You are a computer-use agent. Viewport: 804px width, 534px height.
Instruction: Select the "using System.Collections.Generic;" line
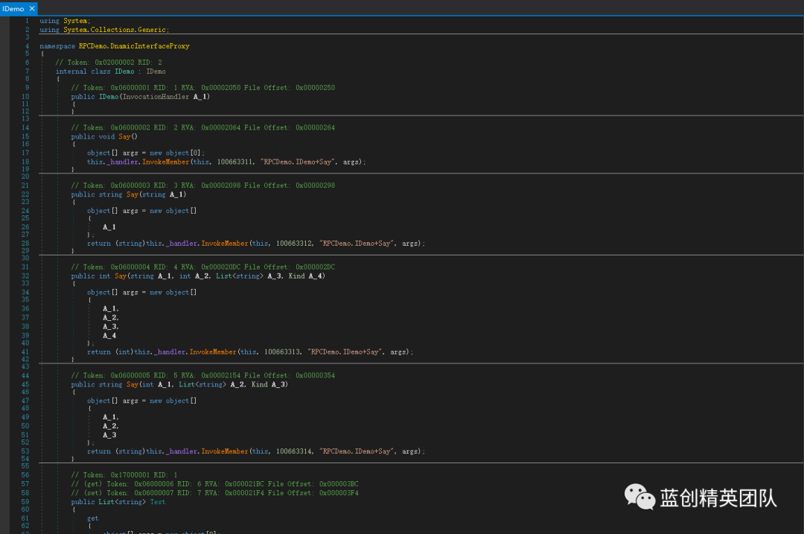pyautogui.click(x=104, y=30)
